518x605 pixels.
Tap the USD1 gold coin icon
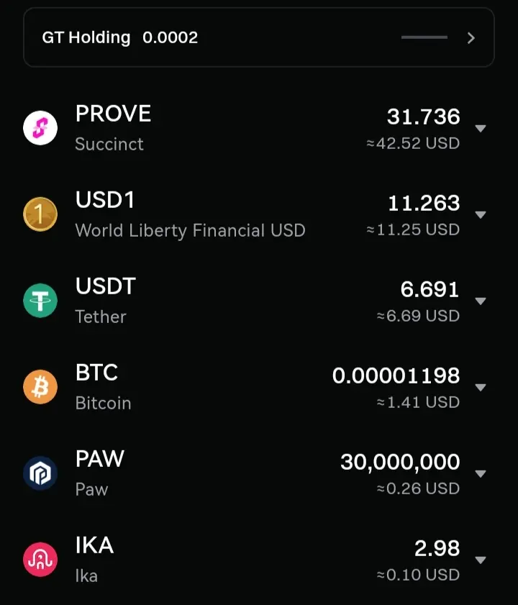[x=40, y=214]
